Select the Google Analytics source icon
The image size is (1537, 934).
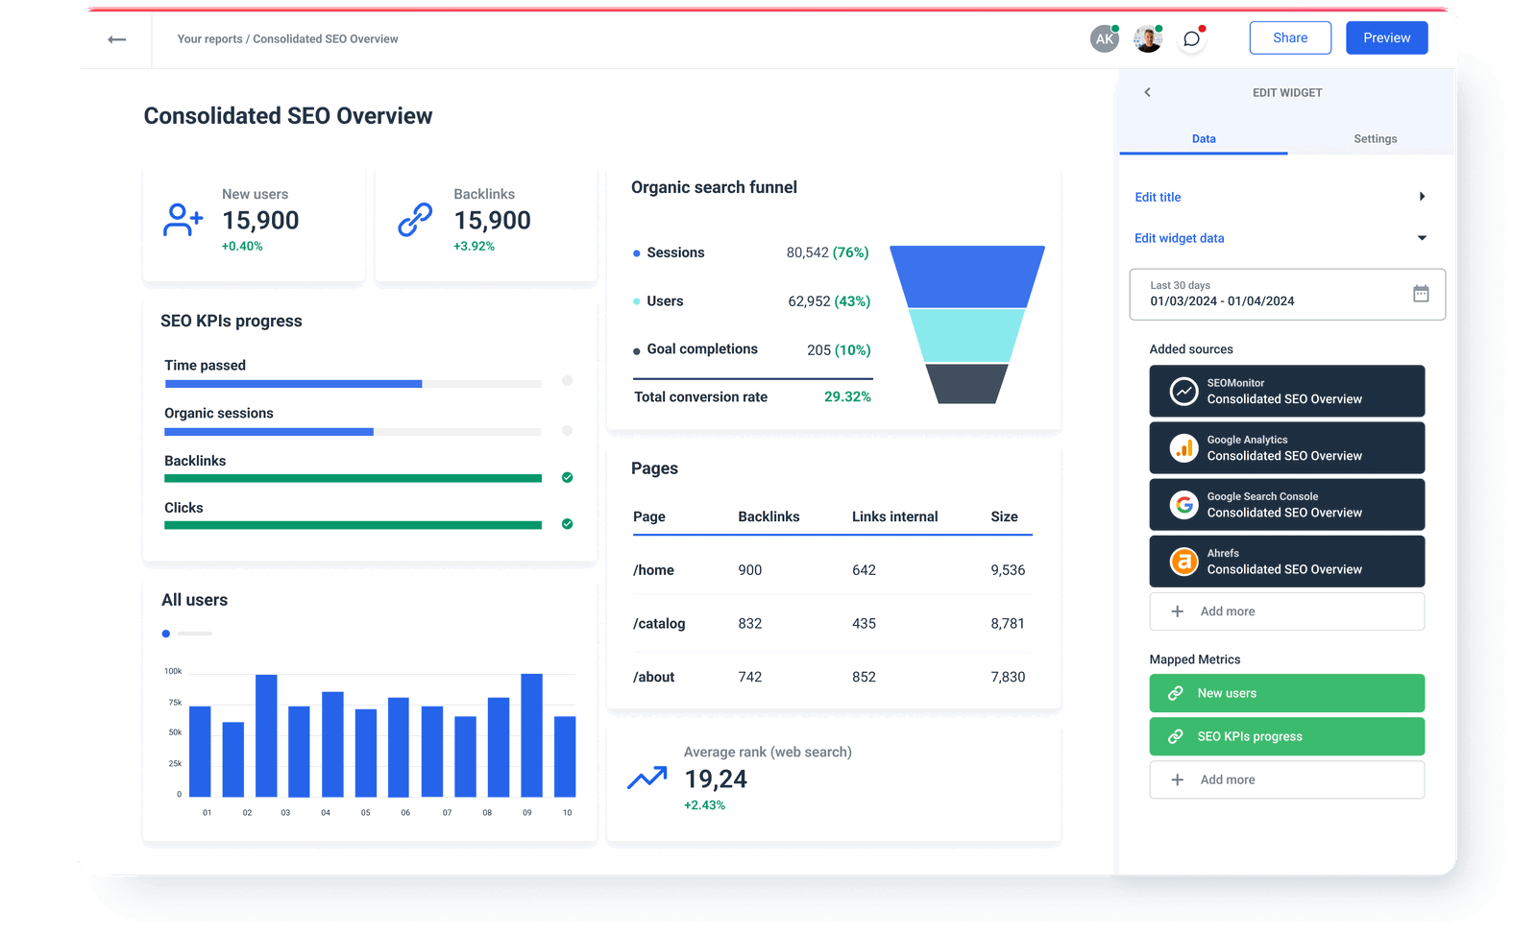click(x=1183, y=447)
